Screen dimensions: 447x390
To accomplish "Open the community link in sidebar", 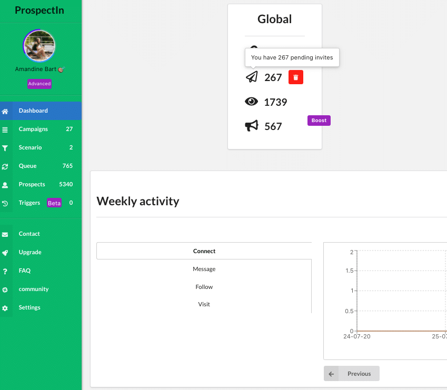I will [41, 289].
